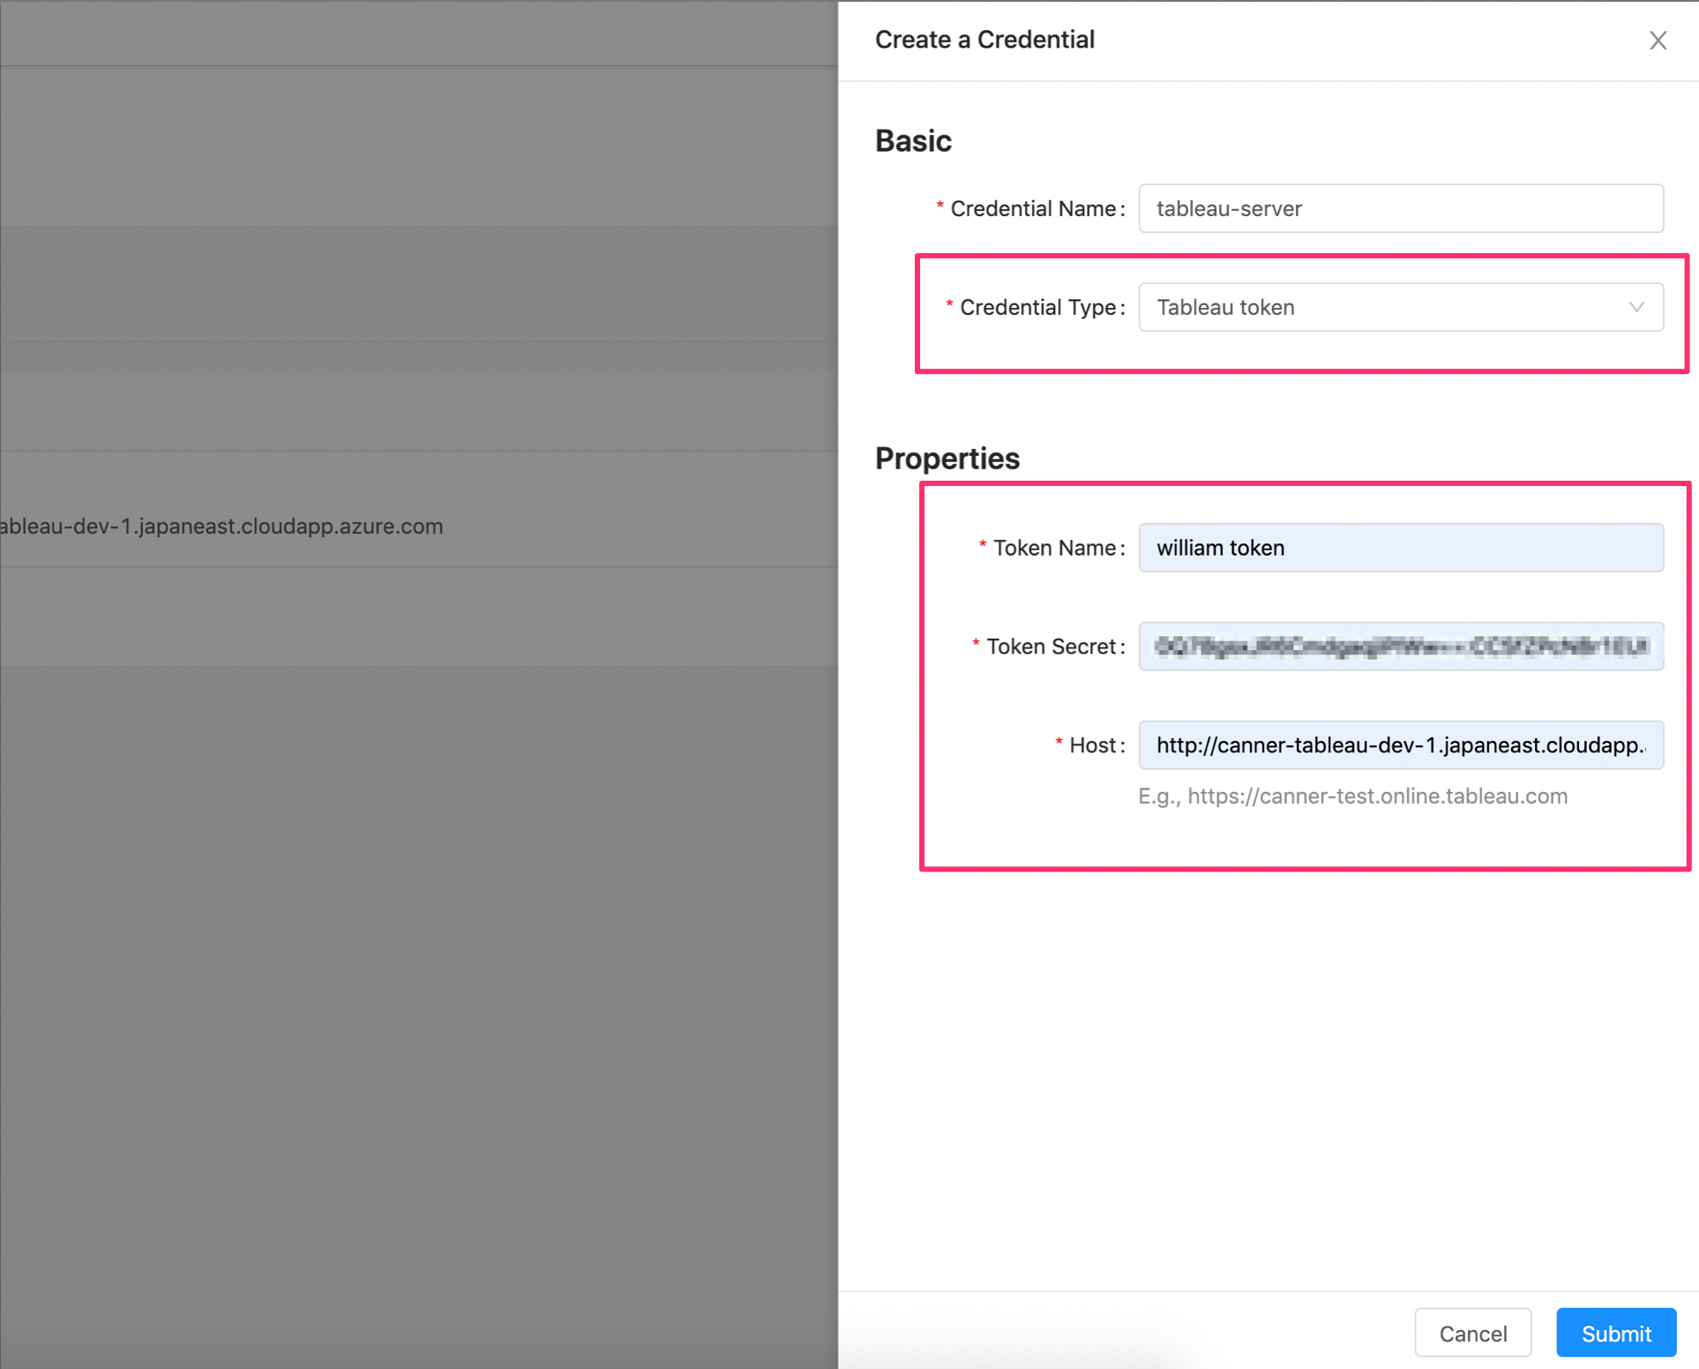Image resolution: width=1699 pixels, height=1369 pixels.
Task: Open the Credential Type dropdown
Action: 1401,307
